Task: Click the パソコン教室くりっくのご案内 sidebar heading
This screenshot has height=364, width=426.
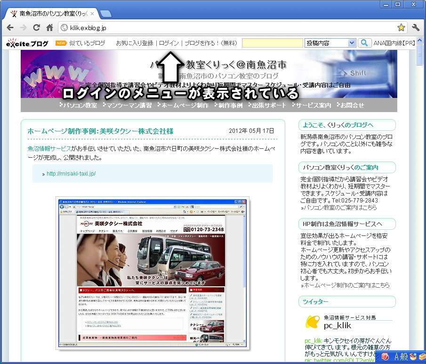Action: (347, 168)
